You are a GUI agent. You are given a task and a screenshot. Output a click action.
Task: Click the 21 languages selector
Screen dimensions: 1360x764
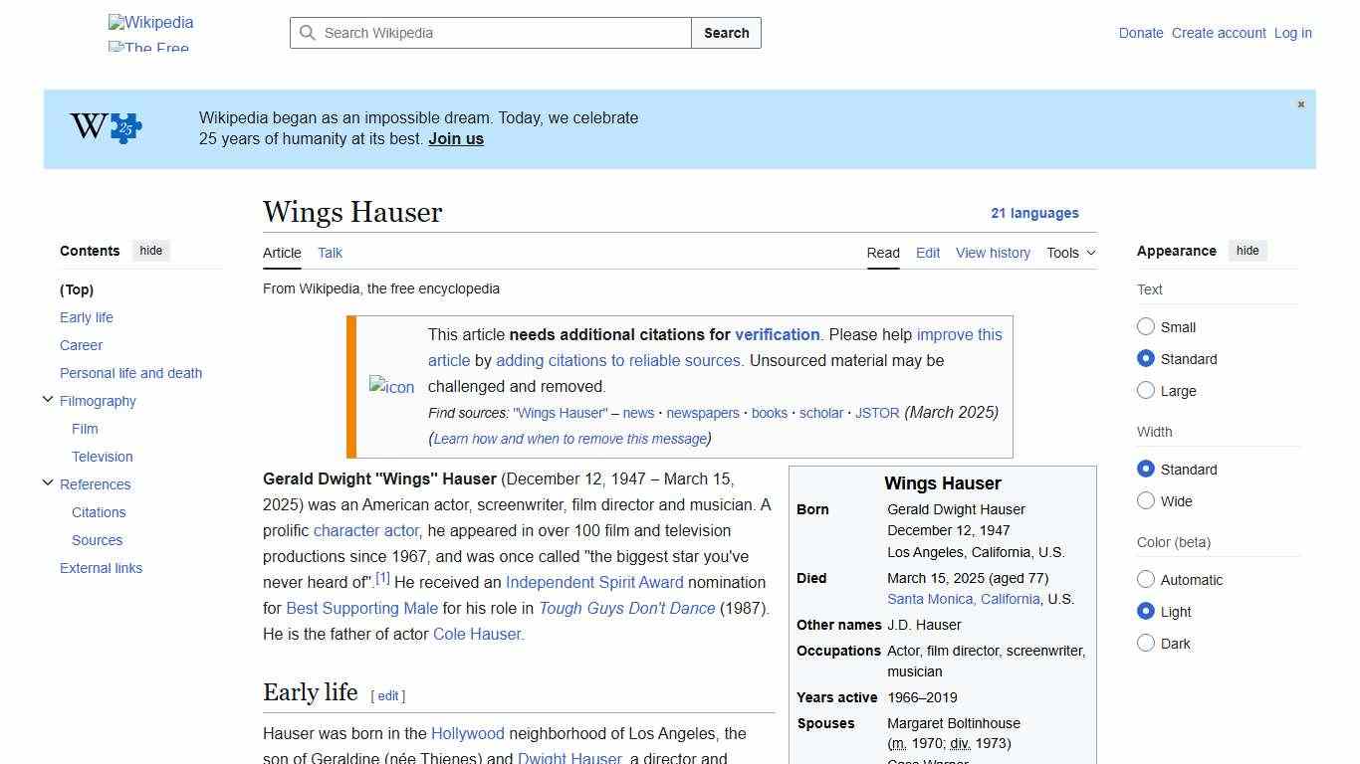(1035, 213)
